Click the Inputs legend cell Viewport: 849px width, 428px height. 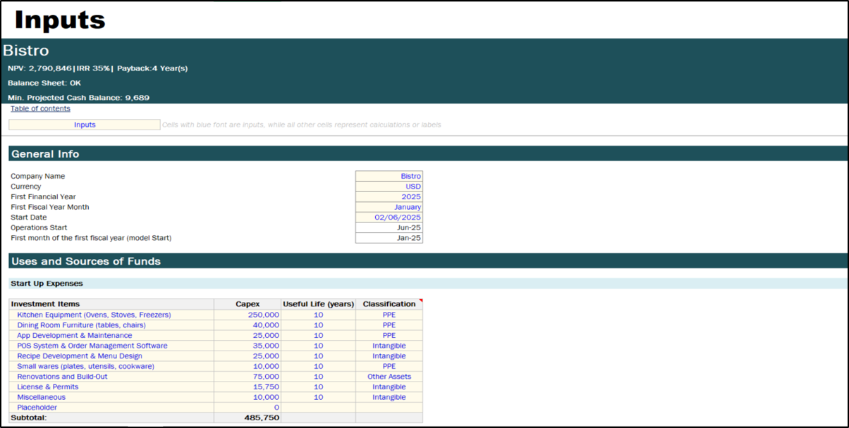(85, 125)
